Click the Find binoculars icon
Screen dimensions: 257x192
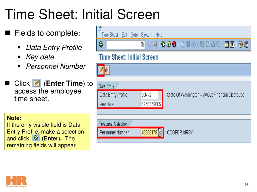point(188,44)
